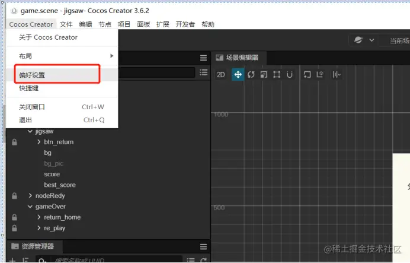Toggle lock on btn_return node

pos(14,142)
